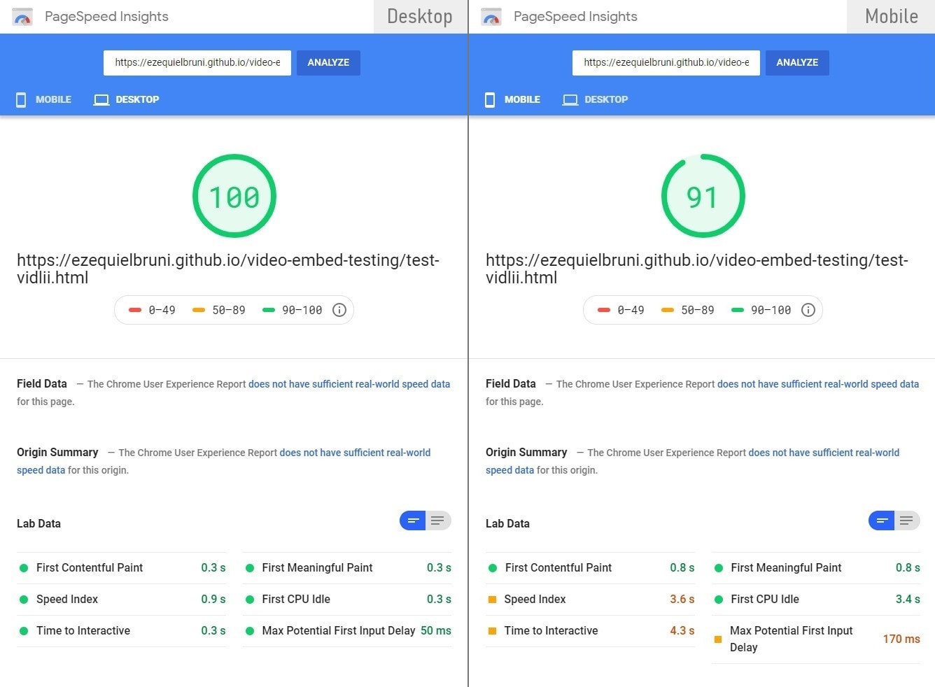Click green 90–100 legend marker in Mobile panel
Image resolution: width=935 pixels, height=687 pixels.
coord(738,310)
